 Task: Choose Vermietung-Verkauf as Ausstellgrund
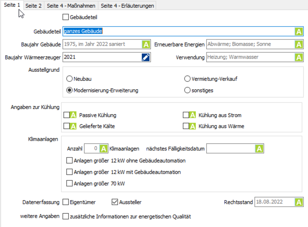(x=187, y=79)
